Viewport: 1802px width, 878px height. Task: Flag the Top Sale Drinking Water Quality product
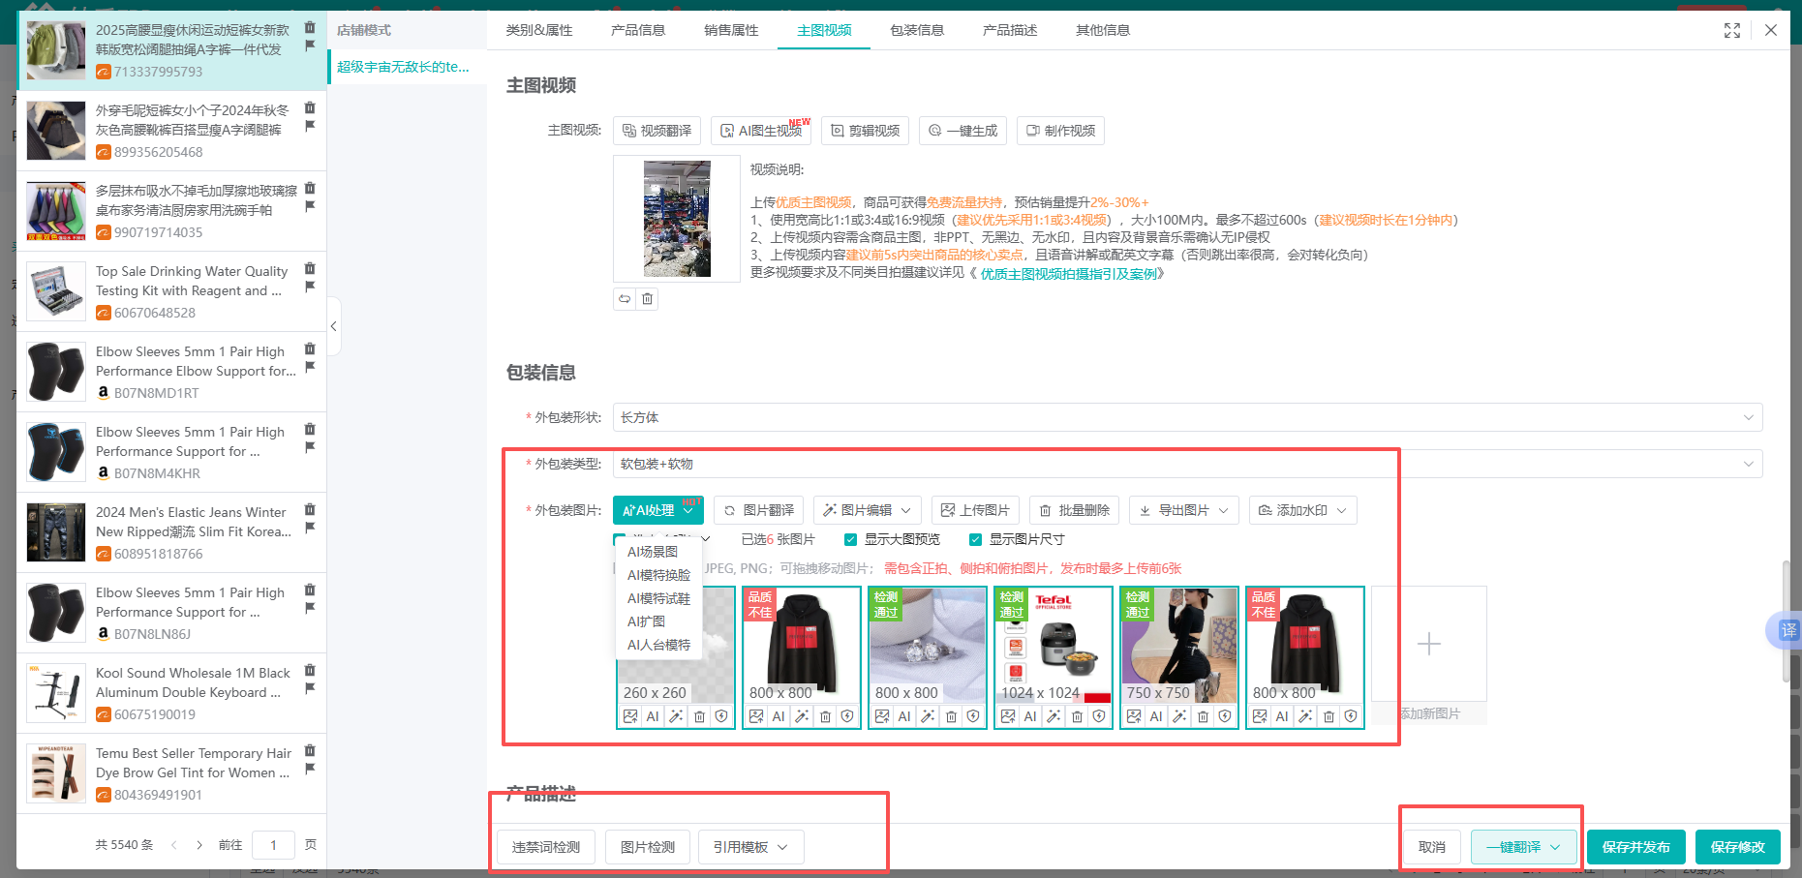tap(310, 287)
